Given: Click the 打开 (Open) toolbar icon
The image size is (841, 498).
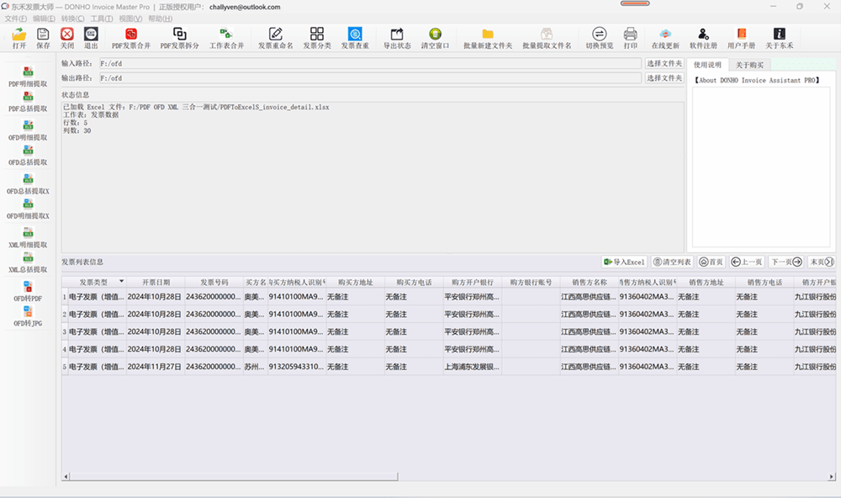Looking at the screenshot, I should pos(19,38).
